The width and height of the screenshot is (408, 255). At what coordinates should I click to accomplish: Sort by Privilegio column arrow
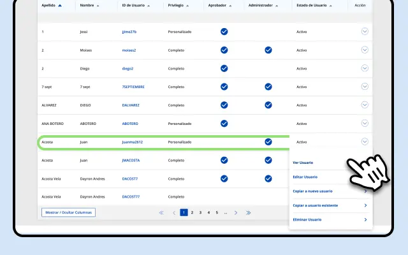(x=187, y=6)
